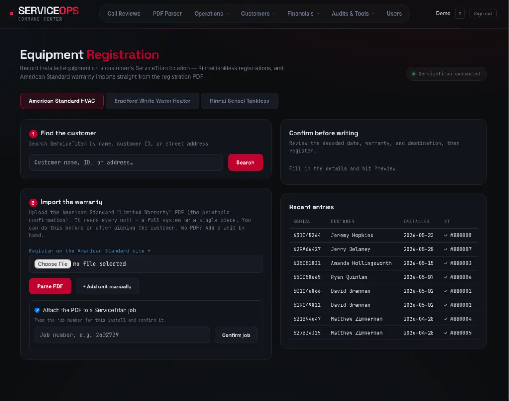Open the Financials dropdown menu
The height and width of the screenshot is (401, 509).
click(303, 14)
